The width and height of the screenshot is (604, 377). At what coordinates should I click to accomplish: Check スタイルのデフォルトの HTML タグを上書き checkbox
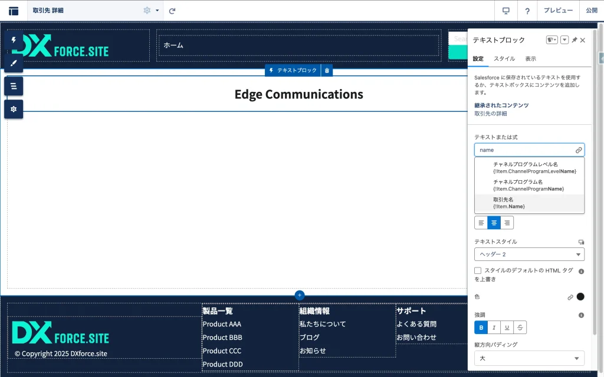(x=478, y=270)
